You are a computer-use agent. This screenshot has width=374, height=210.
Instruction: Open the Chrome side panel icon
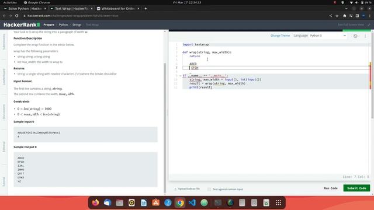357,16
